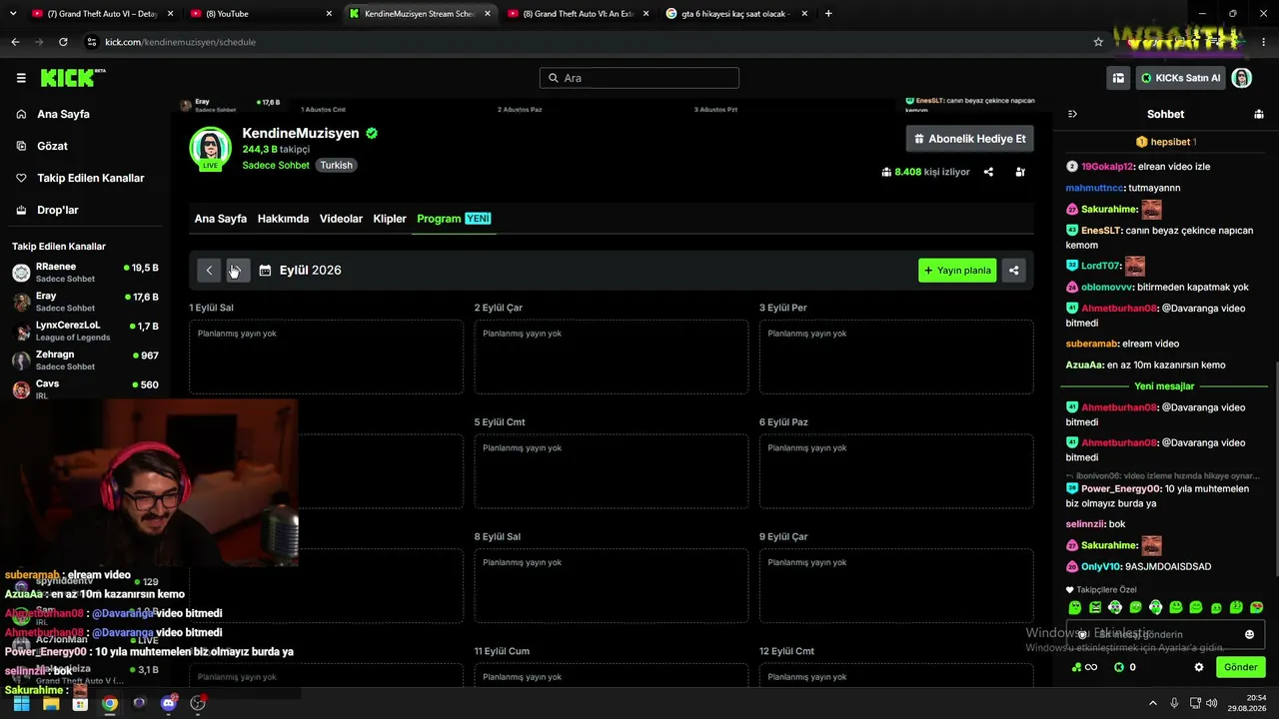The width and height of the screenshot is (1279, 719).
Task: Open OBS Studio from the taskbar
Action: tap(198, 703)
